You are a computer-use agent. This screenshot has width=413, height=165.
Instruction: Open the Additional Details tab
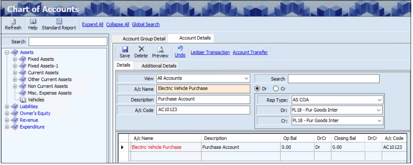[159, 66]
